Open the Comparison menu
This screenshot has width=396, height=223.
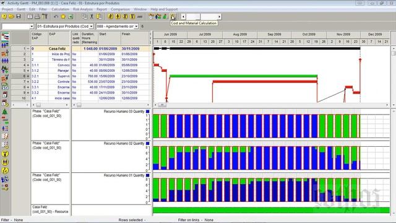tap(120, 9)
